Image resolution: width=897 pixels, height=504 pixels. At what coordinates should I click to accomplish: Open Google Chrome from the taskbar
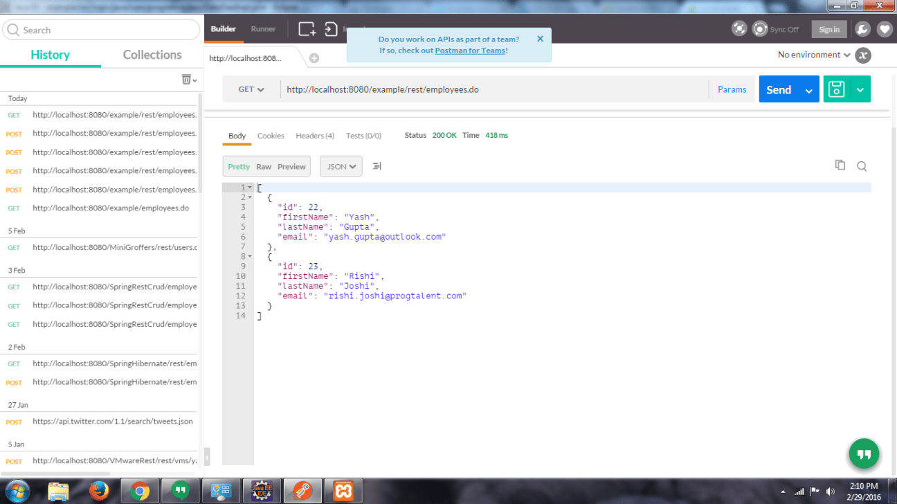tap(140, 491)
